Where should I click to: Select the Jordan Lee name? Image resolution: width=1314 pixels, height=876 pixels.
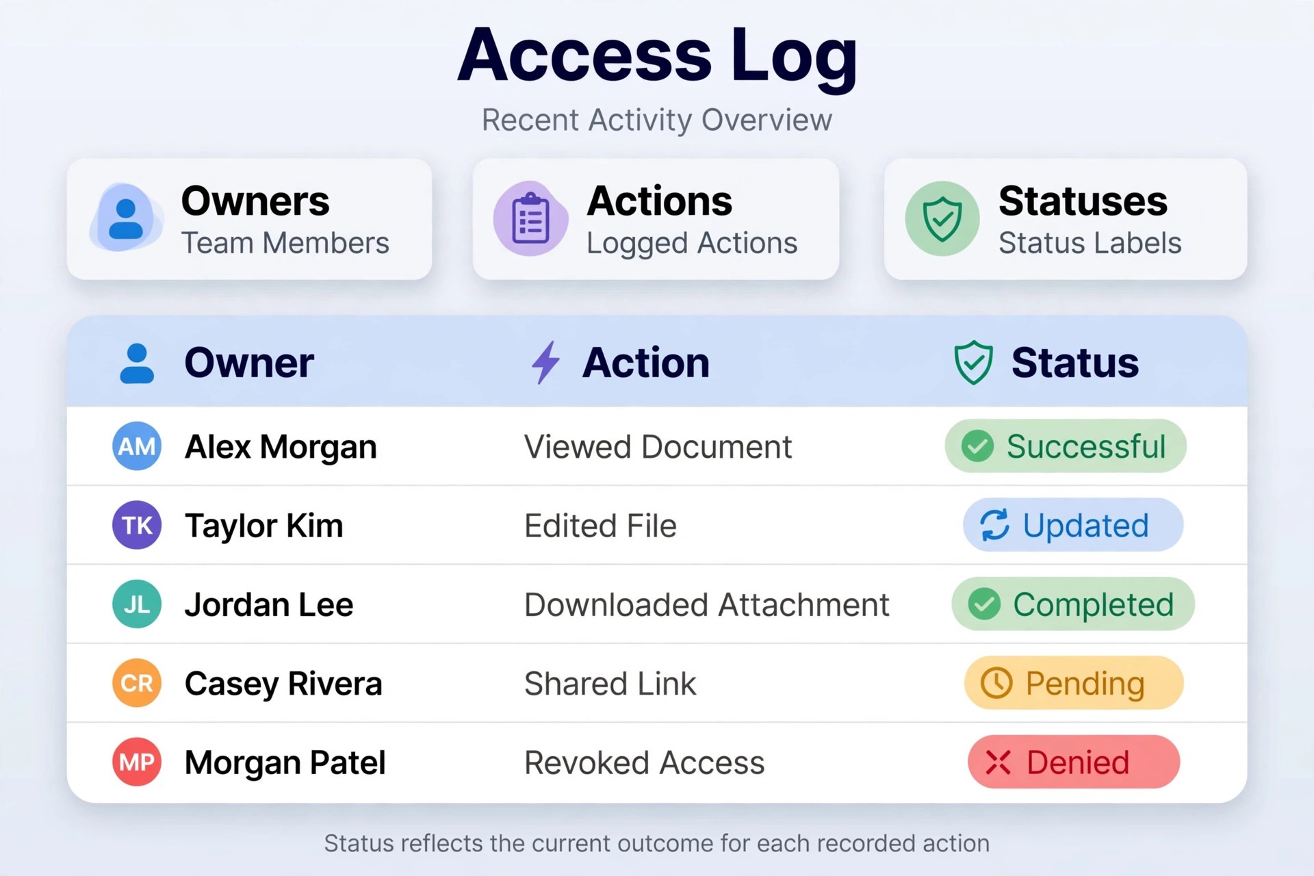(x=269, y=605)
